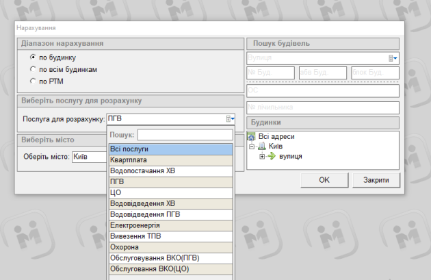431x280 pixels.
Task: Click the Закрити button
Action: click(x=376, y=180)
